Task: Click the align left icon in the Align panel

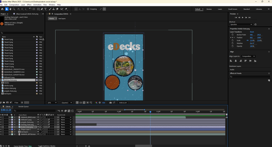Action: [231, 61]
